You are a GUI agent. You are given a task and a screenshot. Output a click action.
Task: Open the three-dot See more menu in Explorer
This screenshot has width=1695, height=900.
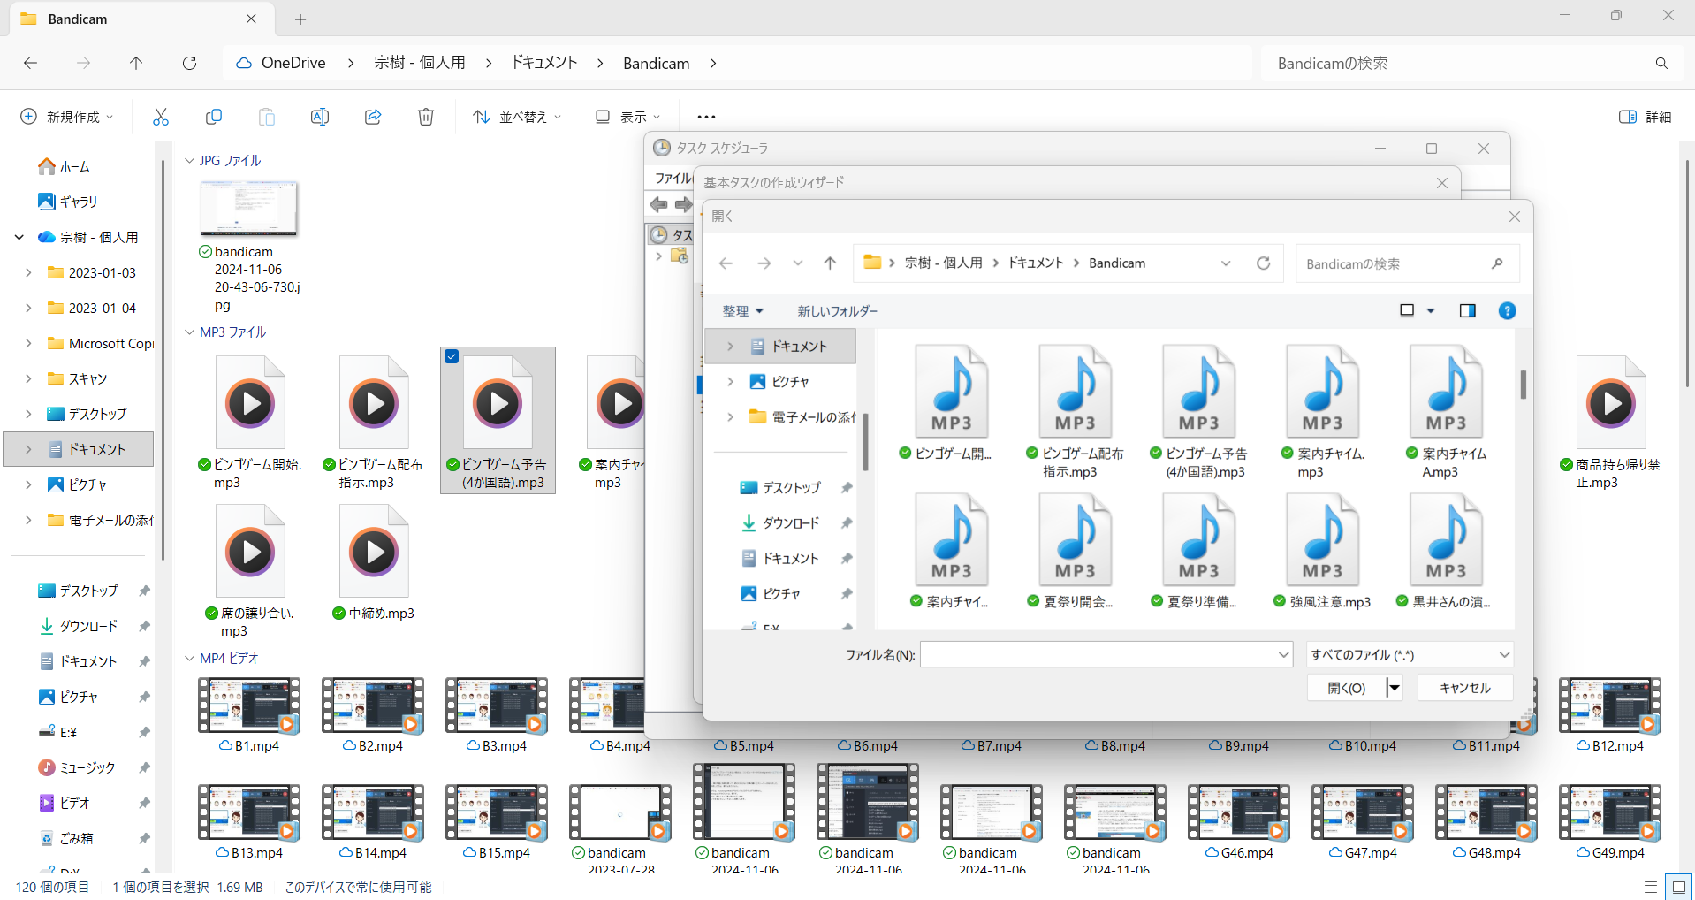click(x=706, y=117)
